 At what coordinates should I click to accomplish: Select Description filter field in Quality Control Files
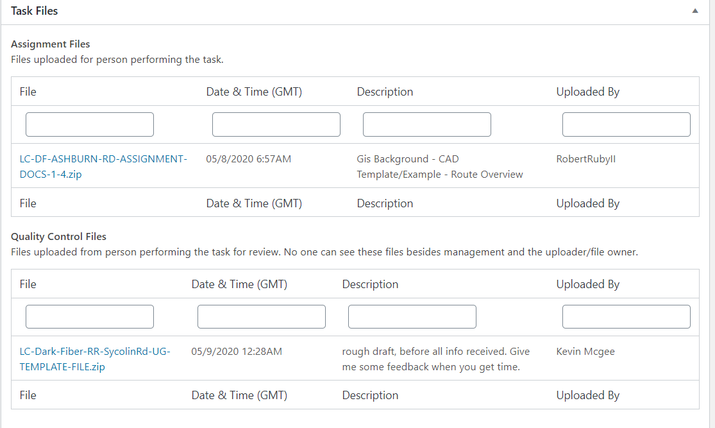coord(412,317)
